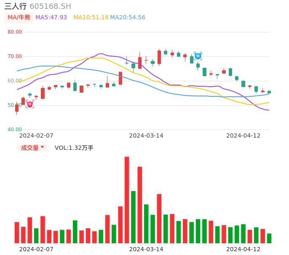Toggle the MA/牛熊 indicator button
The width and height of the screenshot is (289, 255).
click(x=19, y=18)
